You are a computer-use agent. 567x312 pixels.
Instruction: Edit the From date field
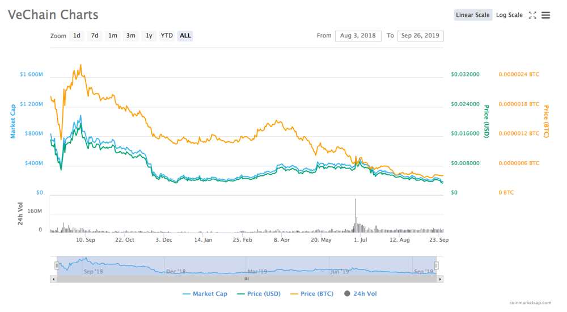358,36
